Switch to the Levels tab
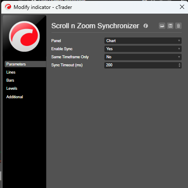This screenshot has width=188, height=188. tap(12, 88)
